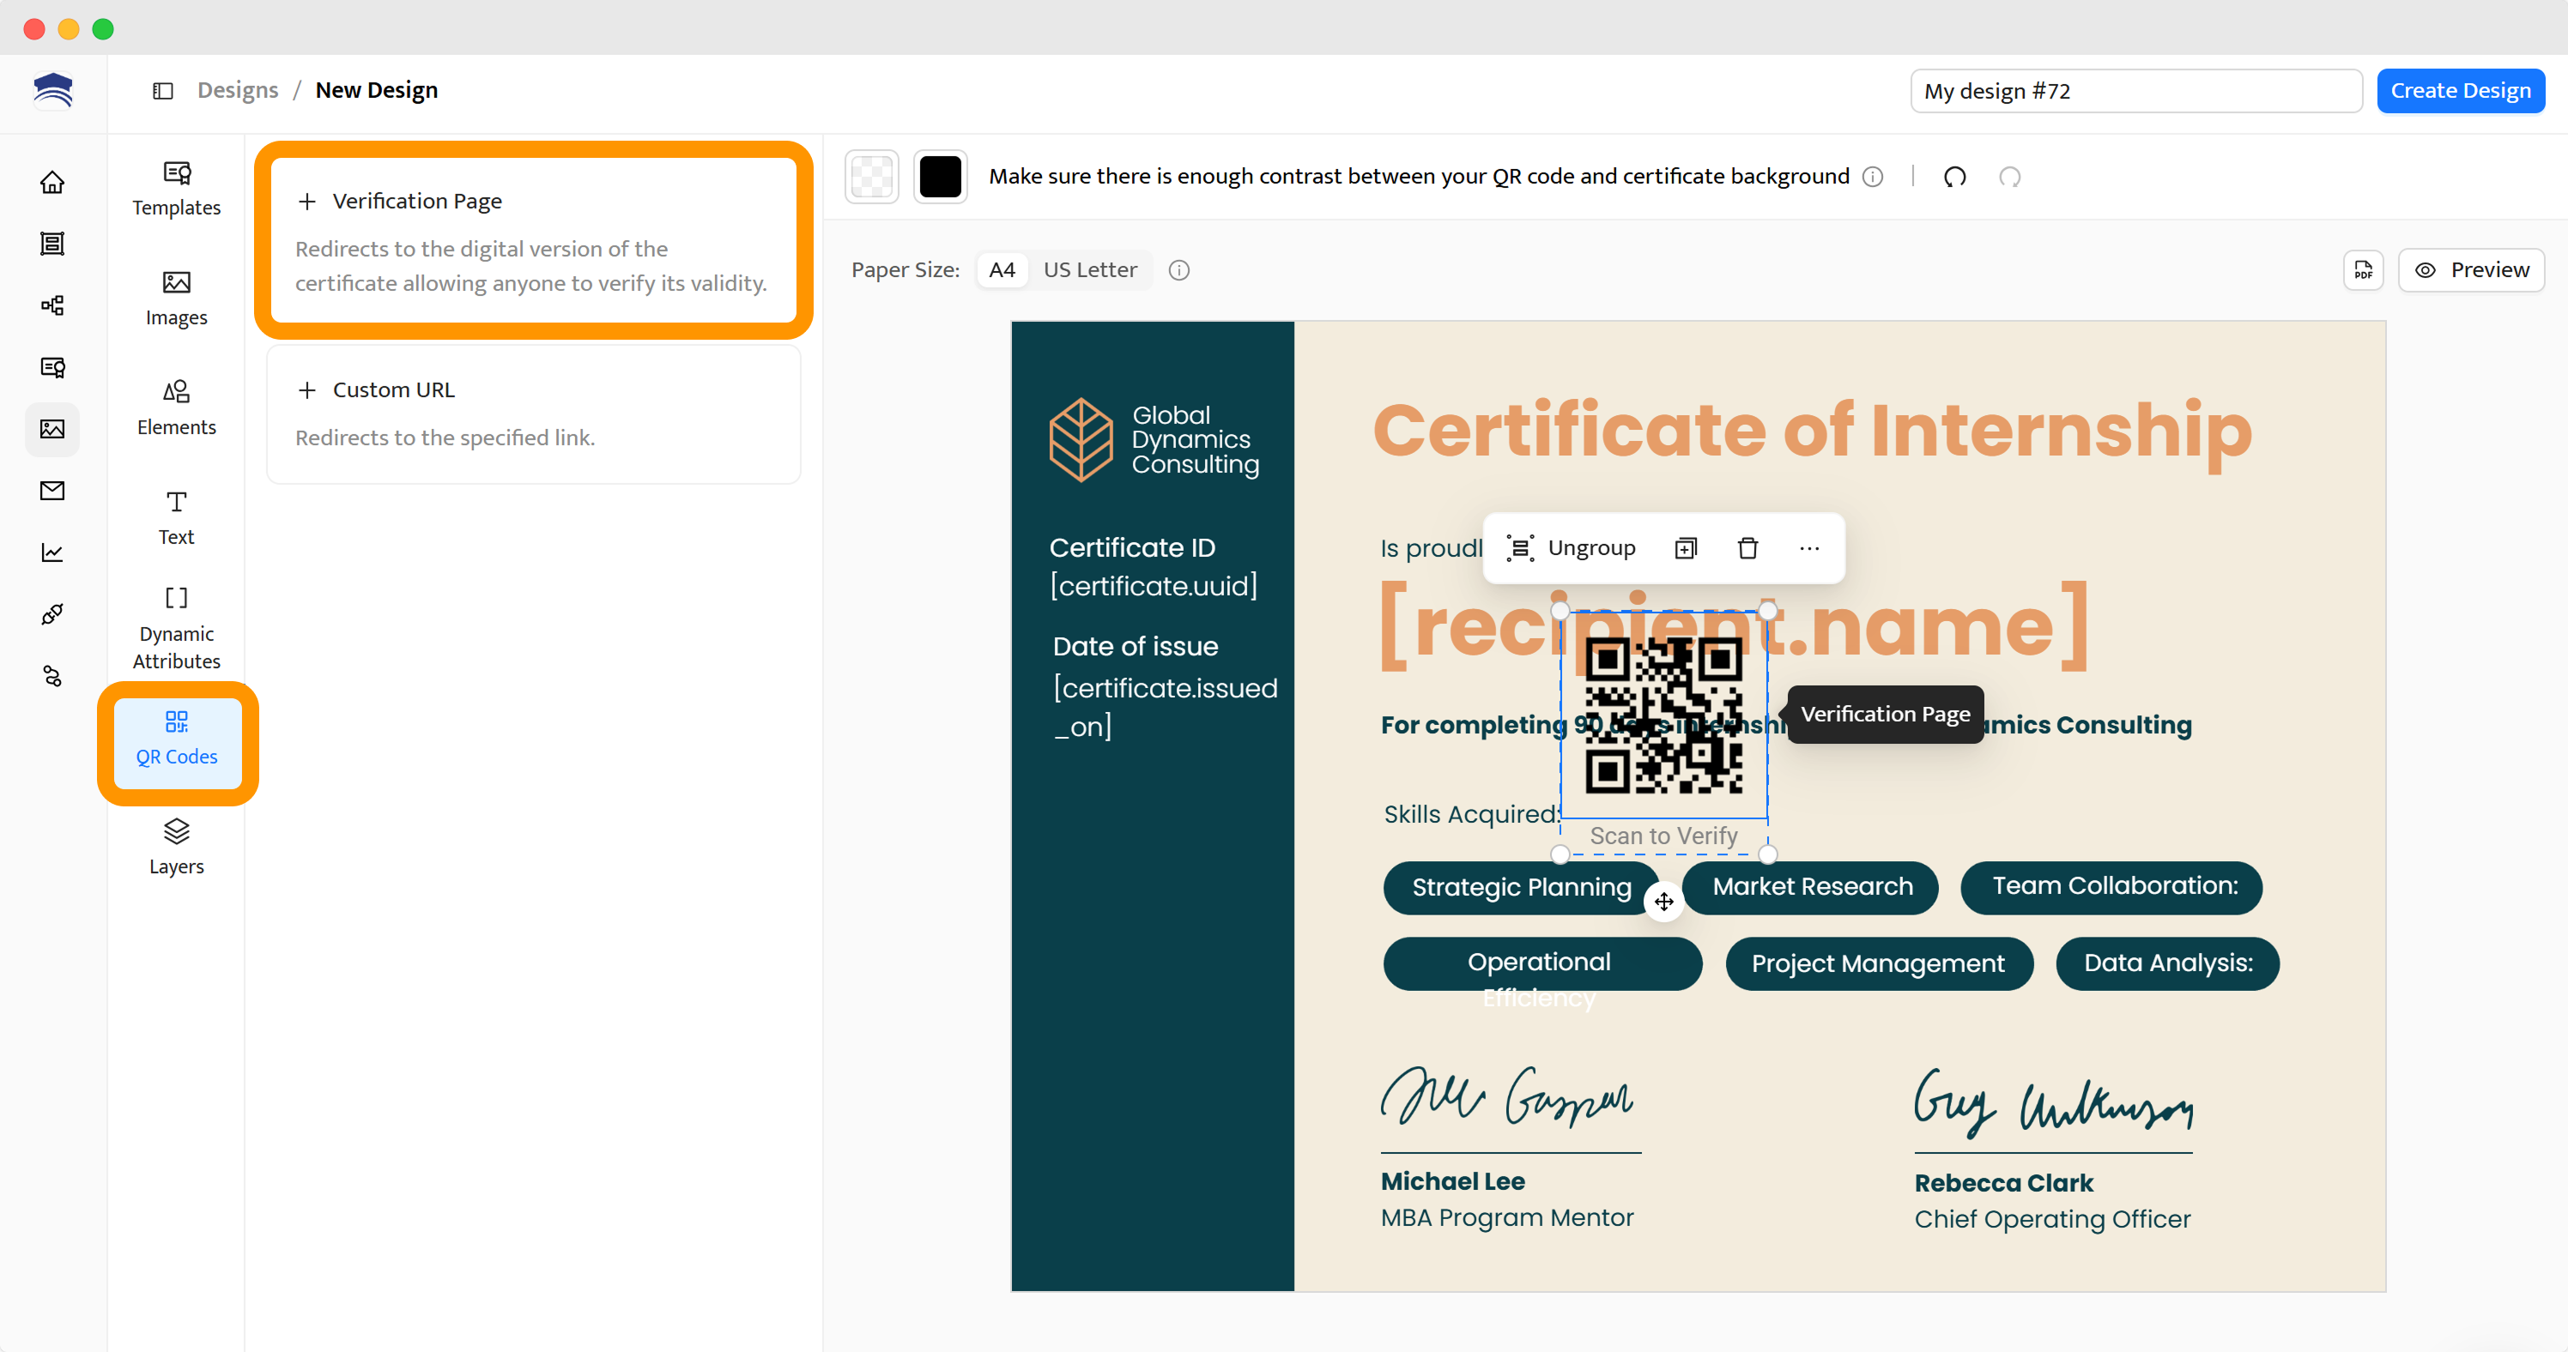The height and width of the screenshot is (1352, 2568).
Task: Open the Images panel
Action: [x=177, y=297]
